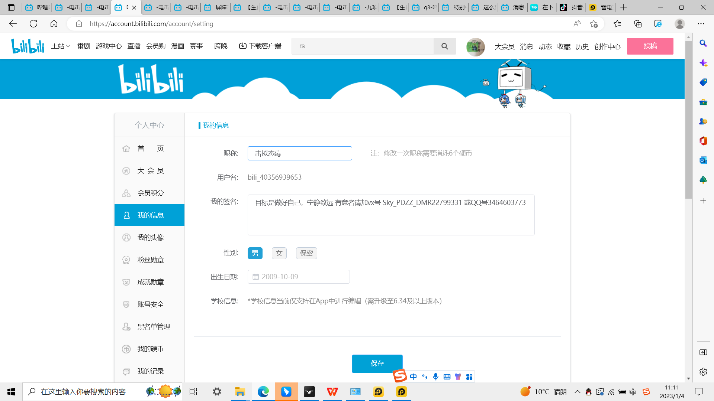Open the browser favorites list icon
714x401 pixels.
617,24
